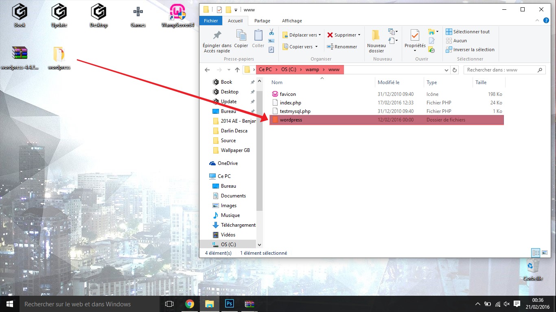
Task: Open the Partage ribbon tab
Action: (262, 21)
